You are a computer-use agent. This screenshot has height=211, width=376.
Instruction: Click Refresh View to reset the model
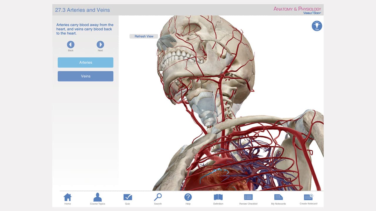coord(144,36)
